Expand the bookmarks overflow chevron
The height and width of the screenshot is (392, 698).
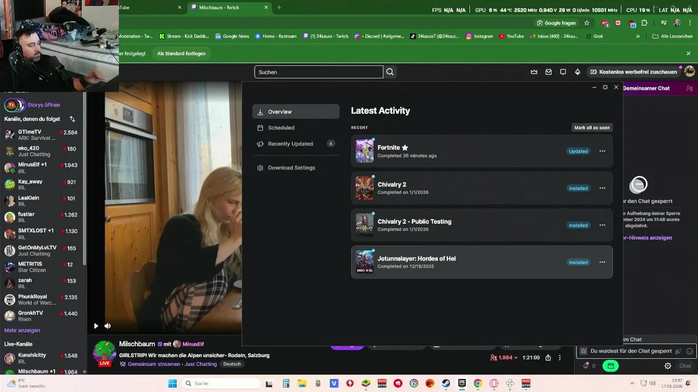pos(637,36)
